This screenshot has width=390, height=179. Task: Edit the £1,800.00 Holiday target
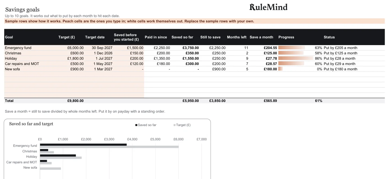pos(75,59)
